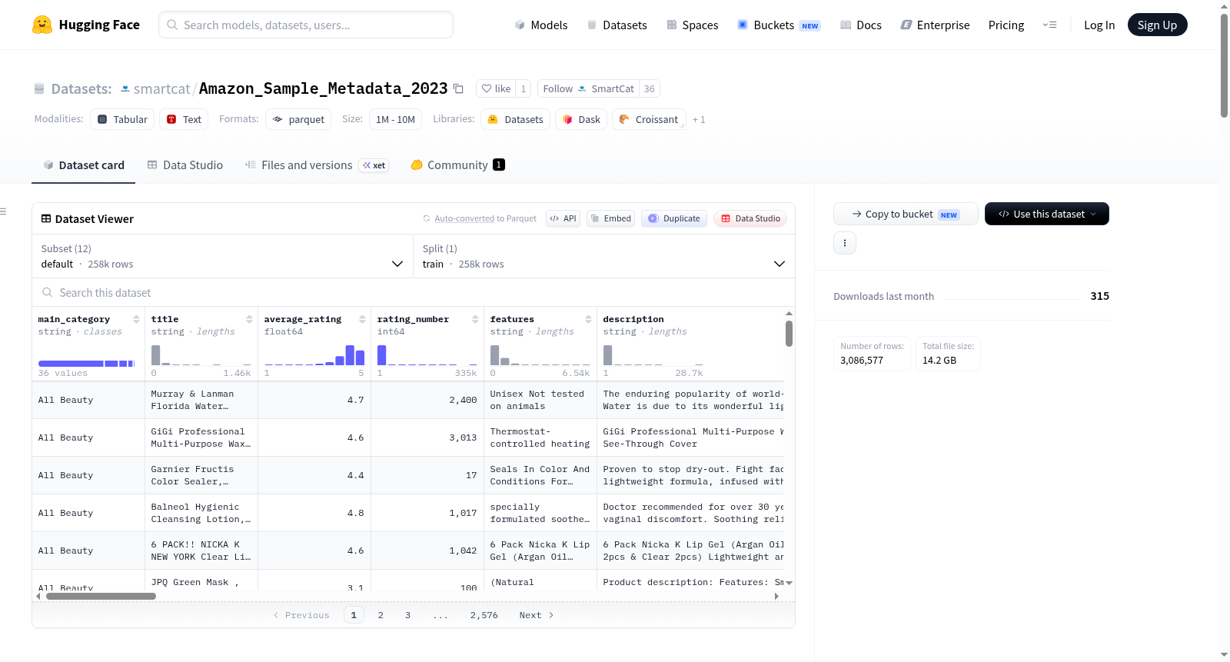Like this dataset with the heart icon
This screenshot has width=1230, height=662.
496,88
